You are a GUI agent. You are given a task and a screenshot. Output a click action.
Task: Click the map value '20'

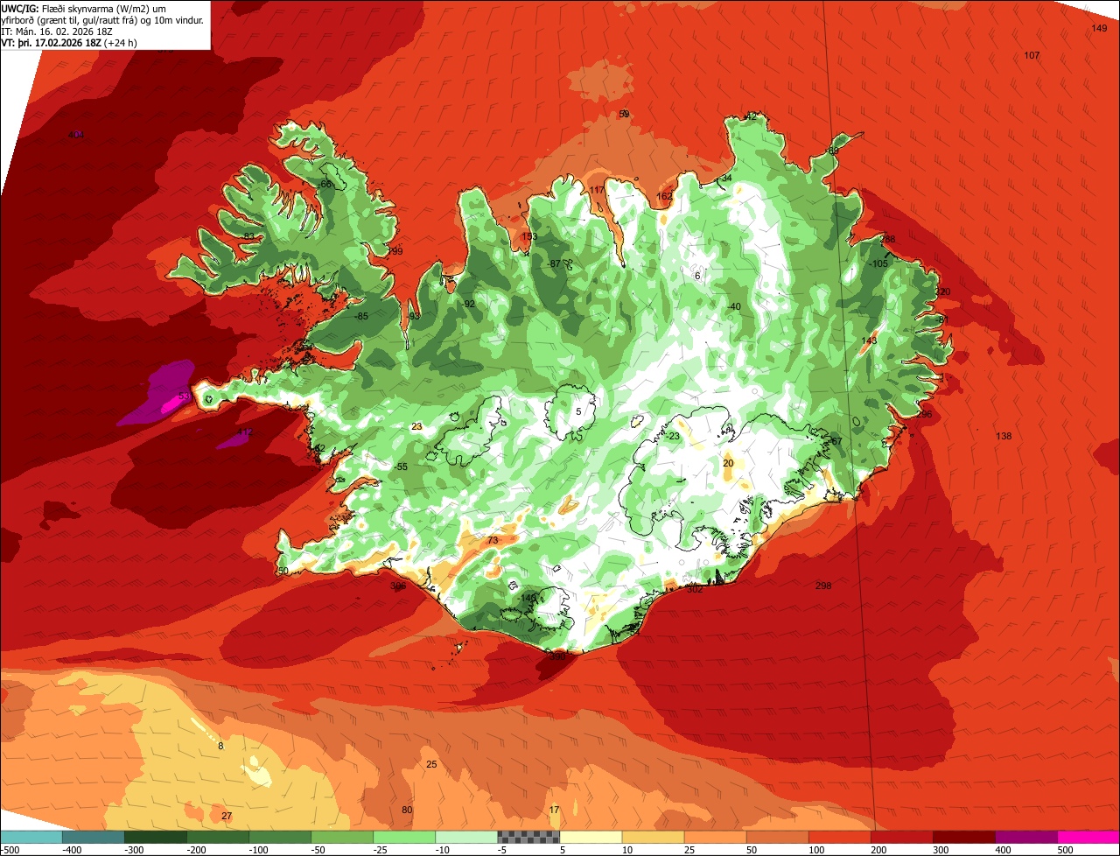pos(728,463)
